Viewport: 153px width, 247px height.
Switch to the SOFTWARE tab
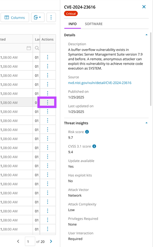pos(94,24)
